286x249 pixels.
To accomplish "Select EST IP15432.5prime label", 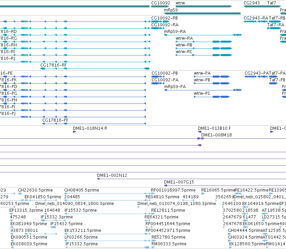I will tap(67, 224).
